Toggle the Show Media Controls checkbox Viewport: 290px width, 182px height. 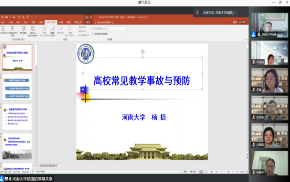[77, 35]
